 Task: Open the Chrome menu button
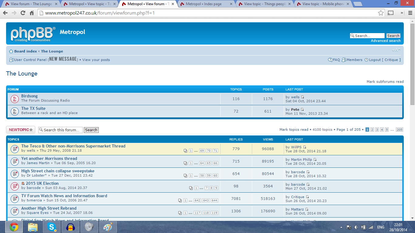(x=410, y=13)
